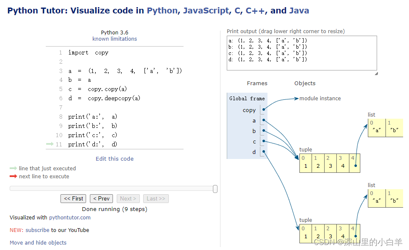Click pointer dot next to variable c

point(264,141)
